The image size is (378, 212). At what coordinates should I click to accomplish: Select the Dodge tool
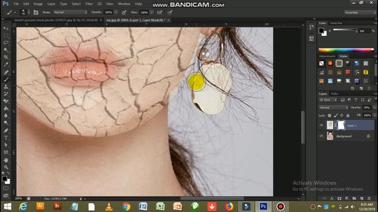pos(6,123)
